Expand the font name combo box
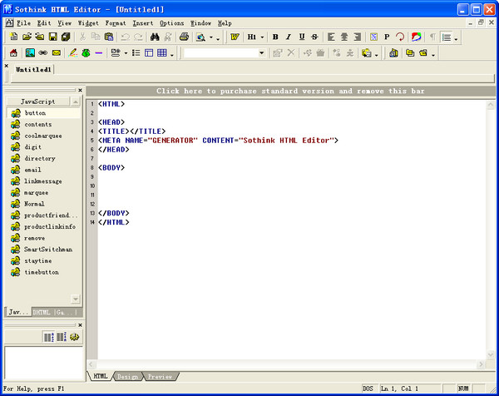Viewport: 499px width, 396px height. [262, 53]
